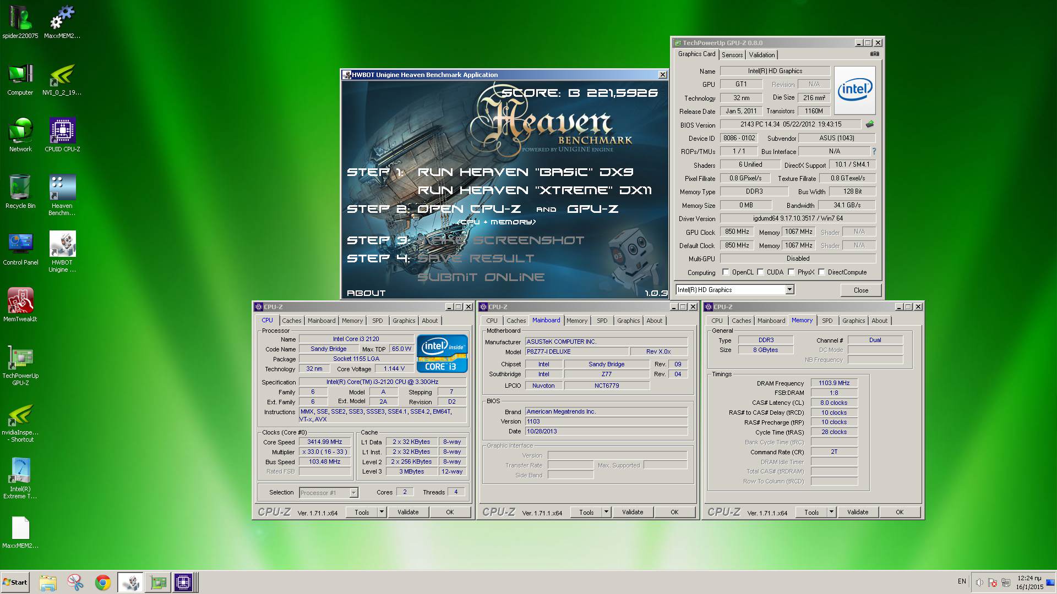Click GPU-Z link in HWBOT step 2

[x=593, y=209]
